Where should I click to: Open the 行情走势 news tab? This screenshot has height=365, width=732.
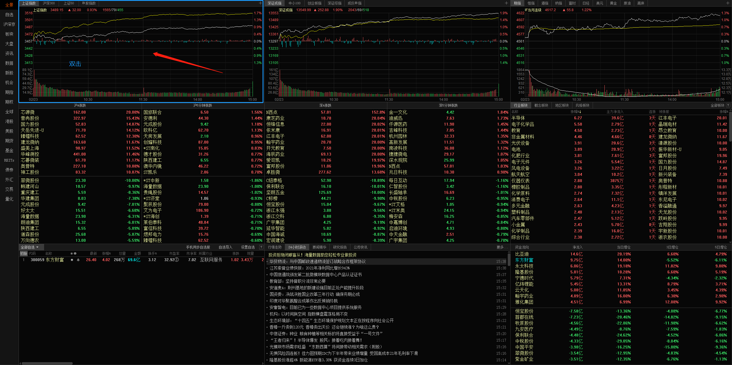(275, 247)
